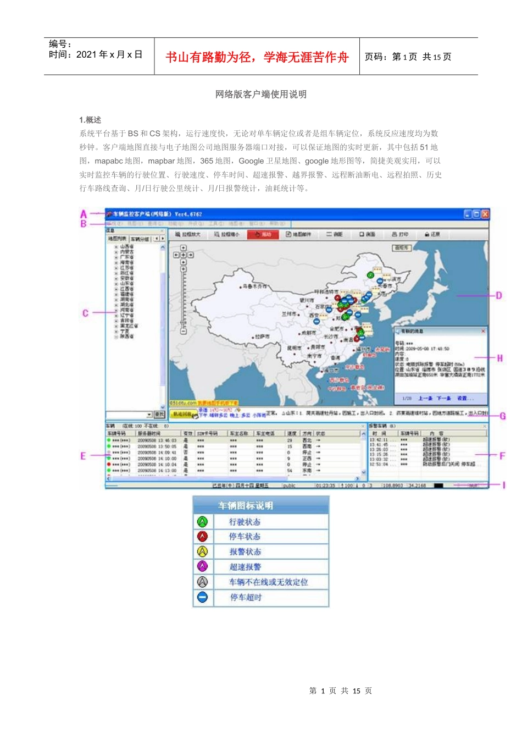The width and height of the screenshot is (522, 739).
Task: Click the app icon in the title bar
Action: click(109, 214)
